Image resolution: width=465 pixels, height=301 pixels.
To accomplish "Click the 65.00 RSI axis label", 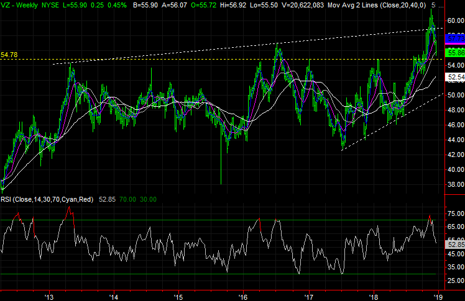I will pos(456,227).
